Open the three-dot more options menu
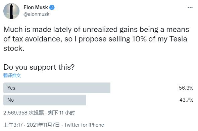The image size is (198, 131). pyautogui.click(x=190, y=7)
